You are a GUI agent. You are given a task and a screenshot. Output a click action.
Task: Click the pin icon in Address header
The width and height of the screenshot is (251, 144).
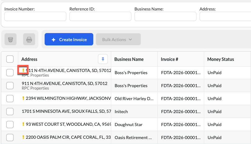(103, 59)
